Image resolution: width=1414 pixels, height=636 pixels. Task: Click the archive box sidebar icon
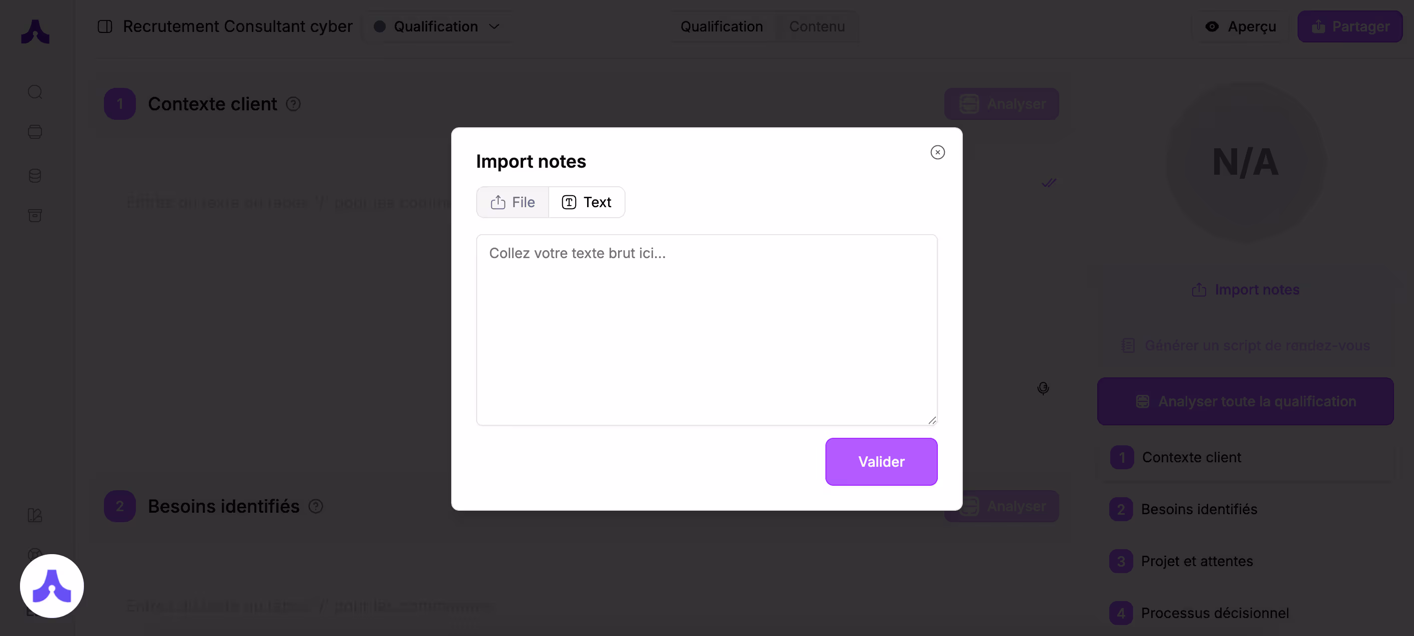click(35, 215)
